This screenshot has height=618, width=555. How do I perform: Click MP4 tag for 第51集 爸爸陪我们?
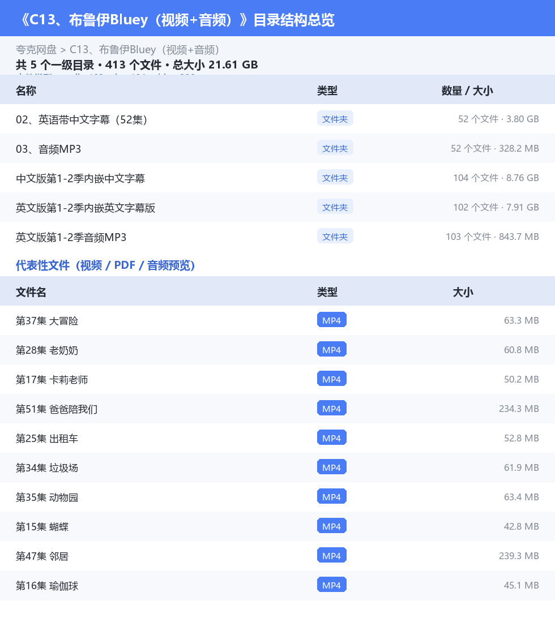(332, 409)
